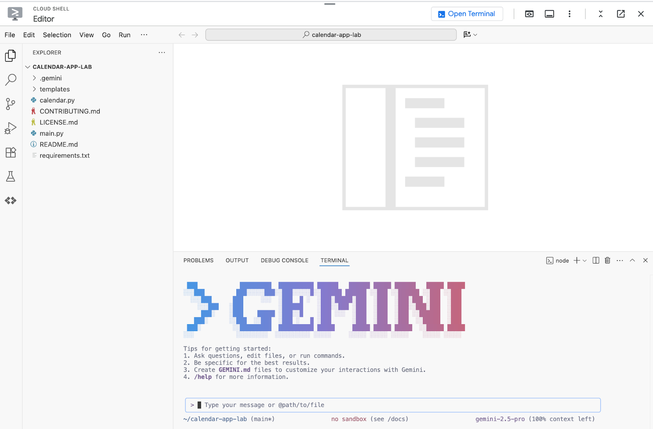Open the new terminal profile dropdown arrow

tap(585, 261)
